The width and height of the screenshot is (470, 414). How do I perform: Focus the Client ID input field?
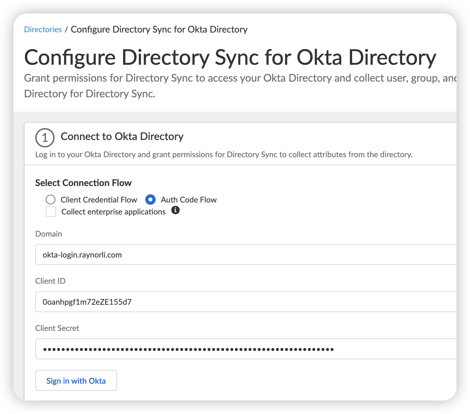click(246, 302)
